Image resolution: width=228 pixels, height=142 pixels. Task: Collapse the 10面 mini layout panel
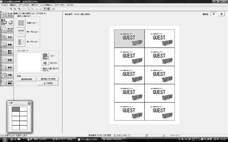coord(29,103)
